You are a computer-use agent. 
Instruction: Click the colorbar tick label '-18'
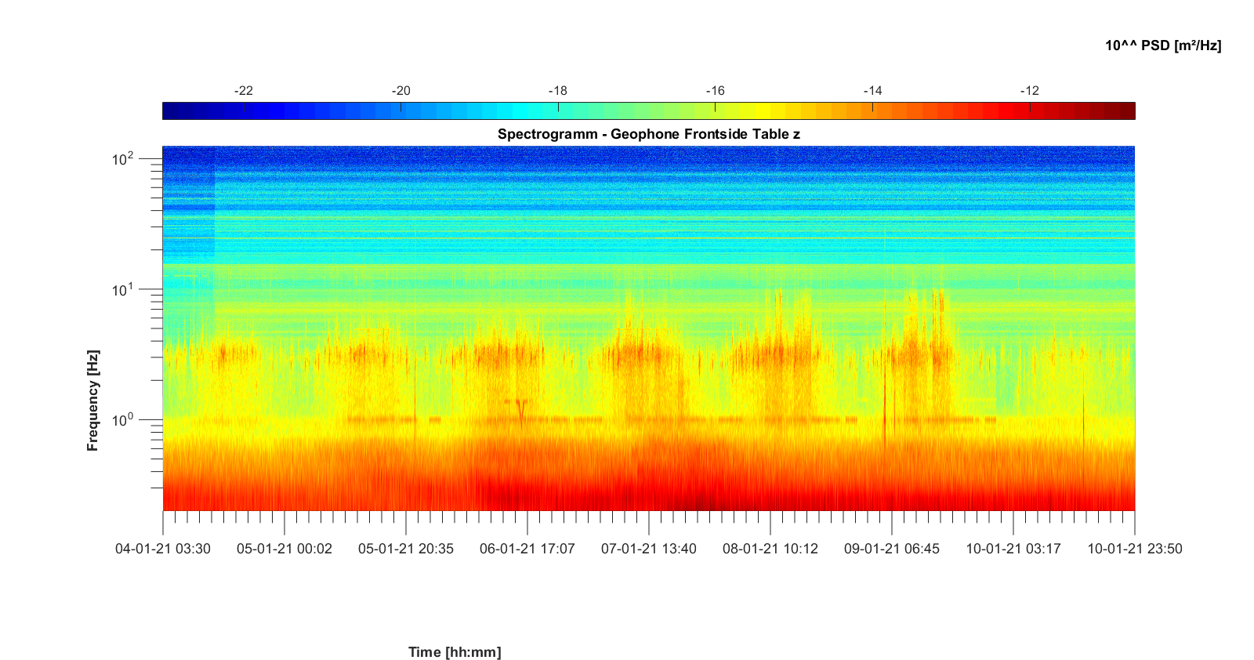[557, 91]
